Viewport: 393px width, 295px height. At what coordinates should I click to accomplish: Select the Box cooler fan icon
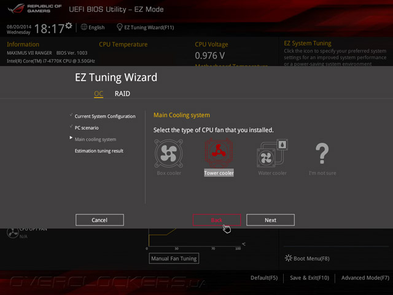pyautogui.click(x=169, y=153)
